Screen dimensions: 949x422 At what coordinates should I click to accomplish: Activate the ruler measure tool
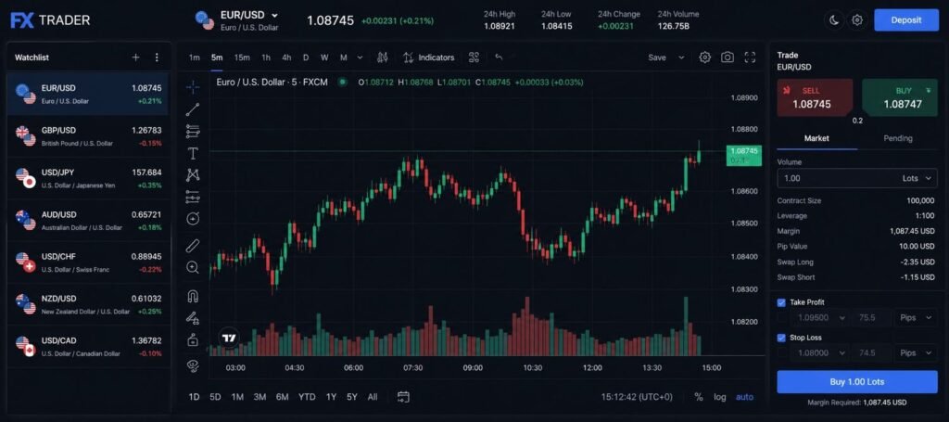pos(193,246)
